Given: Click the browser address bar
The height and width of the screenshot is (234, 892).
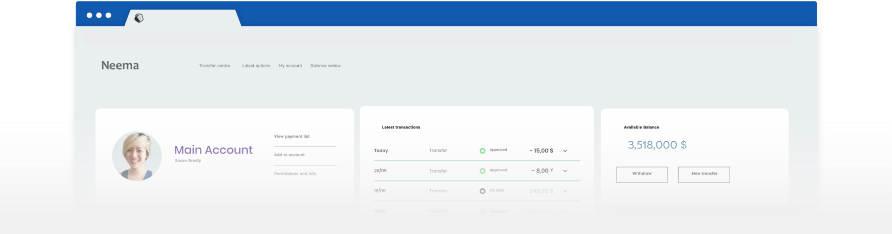Looking at the screenshot, I should (x=437, y=39).
